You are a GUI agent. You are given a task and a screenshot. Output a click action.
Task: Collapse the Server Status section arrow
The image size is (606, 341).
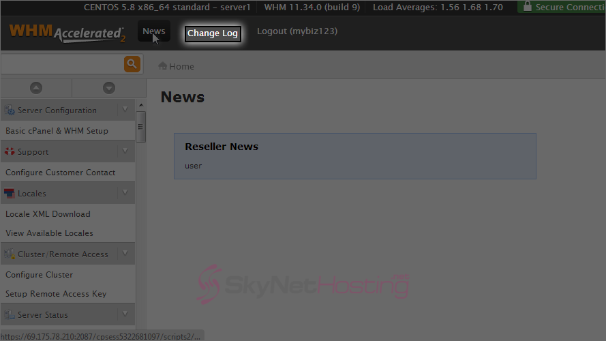125,314
